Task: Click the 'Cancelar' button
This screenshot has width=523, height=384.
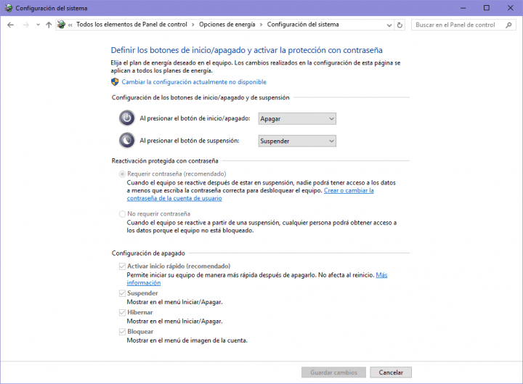Action: (x=391, y=372)
